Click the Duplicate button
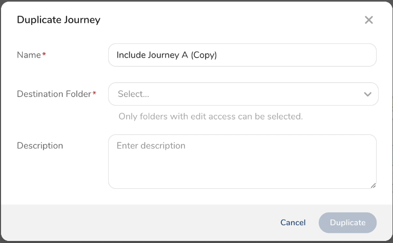The height and width of the screenshot is (243, 393). (347, 223)
